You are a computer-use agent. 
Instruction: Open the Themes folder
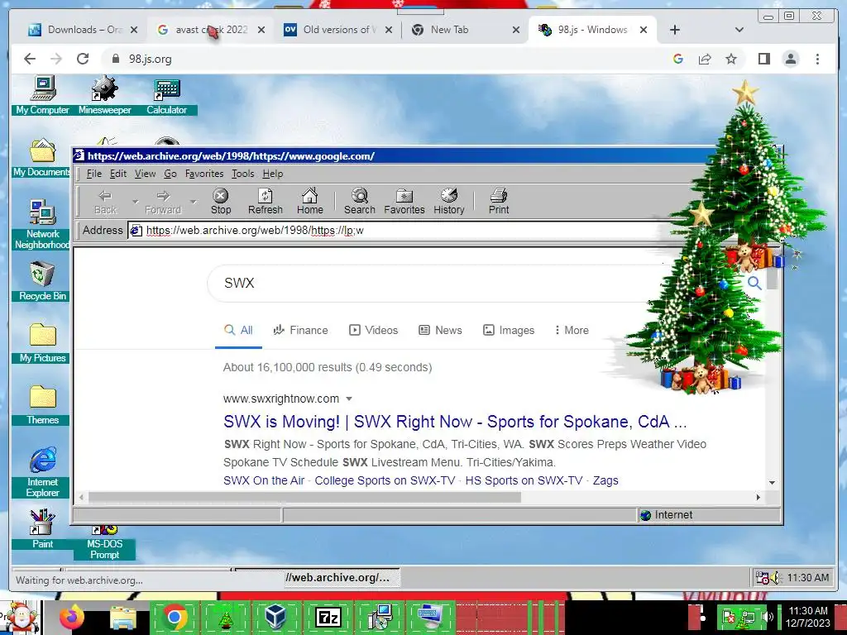43,405
